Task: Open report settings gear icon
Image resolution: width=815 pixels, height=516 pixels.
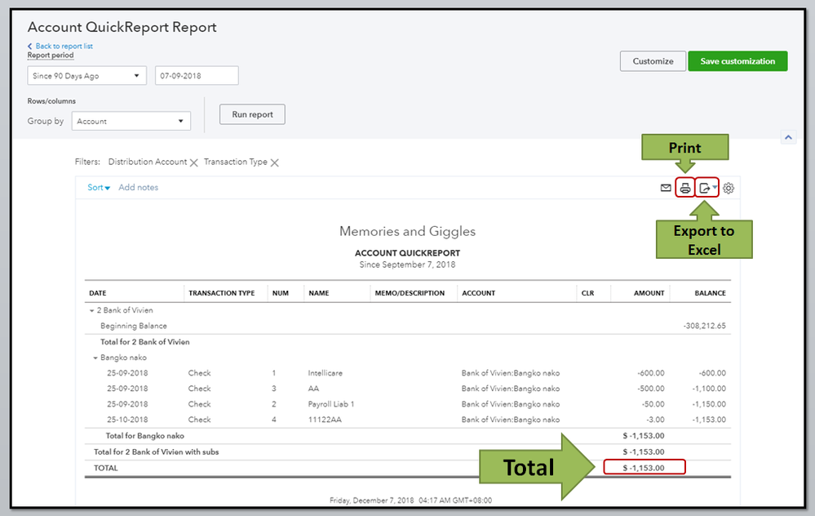Action: tap(729, 189)
